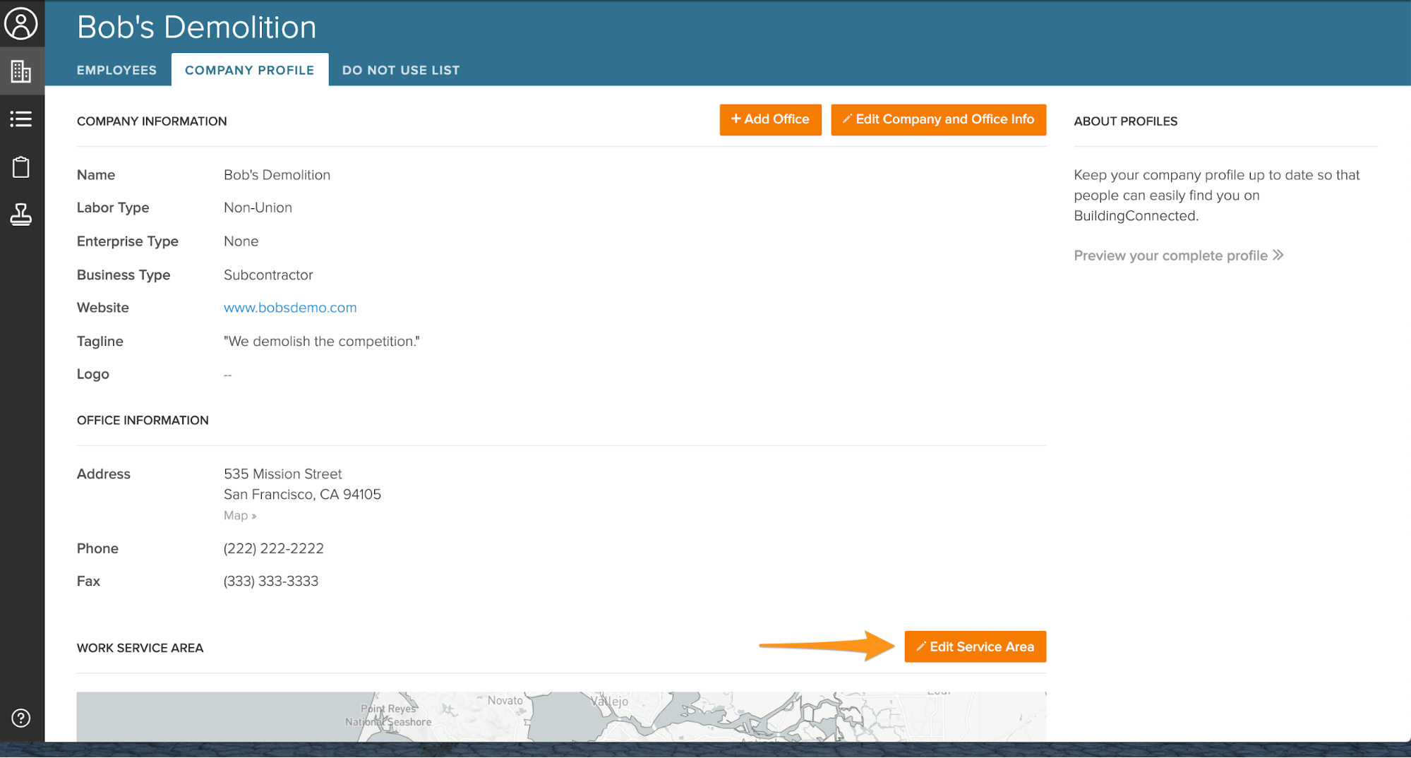Visit the www.bobsdemo.com website link

point(289,308)
